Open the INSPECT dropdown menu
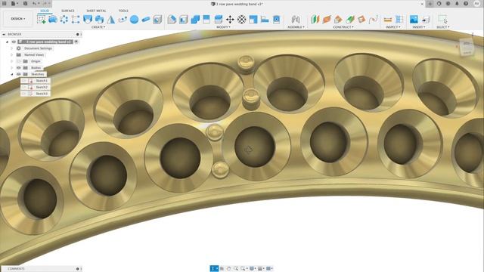This screenshot has height=272, width=484. (392, 27)
